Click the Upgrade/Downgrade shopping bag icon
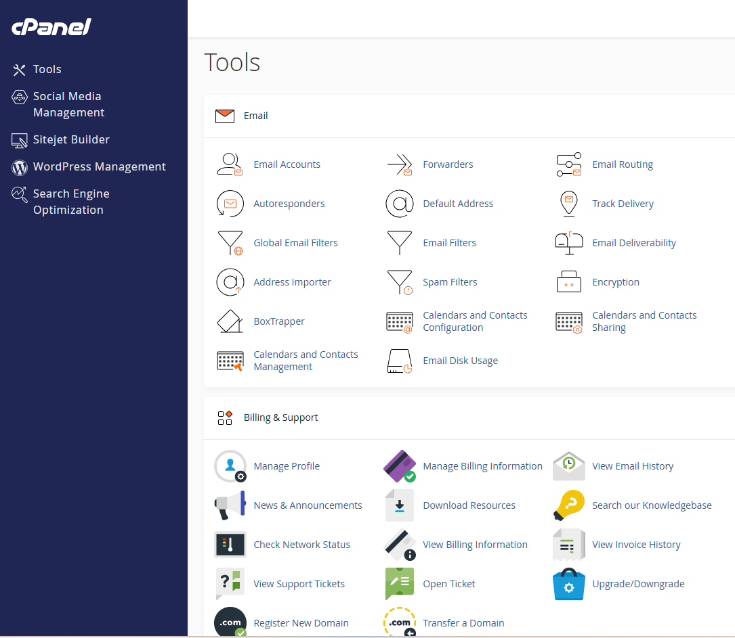The width and height of the screenshot is (735, 638). [568, 584]
